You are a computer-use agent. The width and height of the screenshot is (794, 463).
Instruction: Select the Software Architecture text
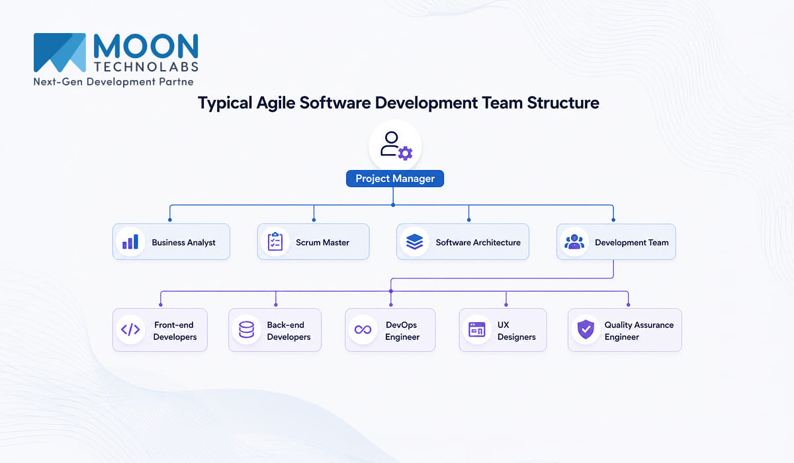tap(478, 243)
